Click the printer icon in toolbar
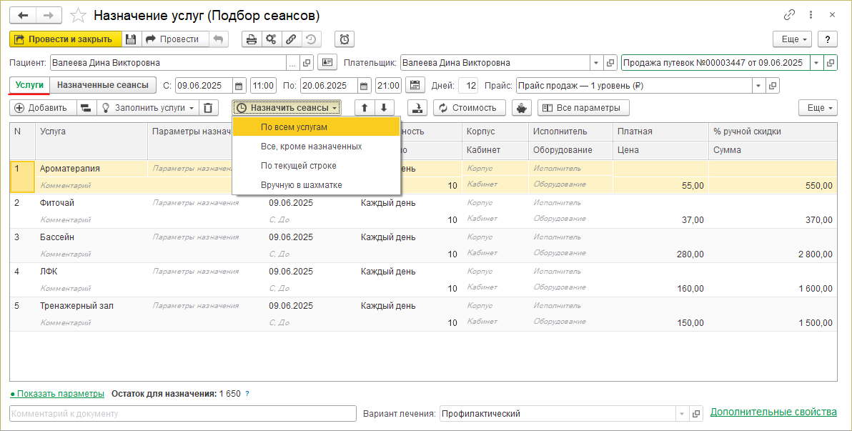 point(252,39)
